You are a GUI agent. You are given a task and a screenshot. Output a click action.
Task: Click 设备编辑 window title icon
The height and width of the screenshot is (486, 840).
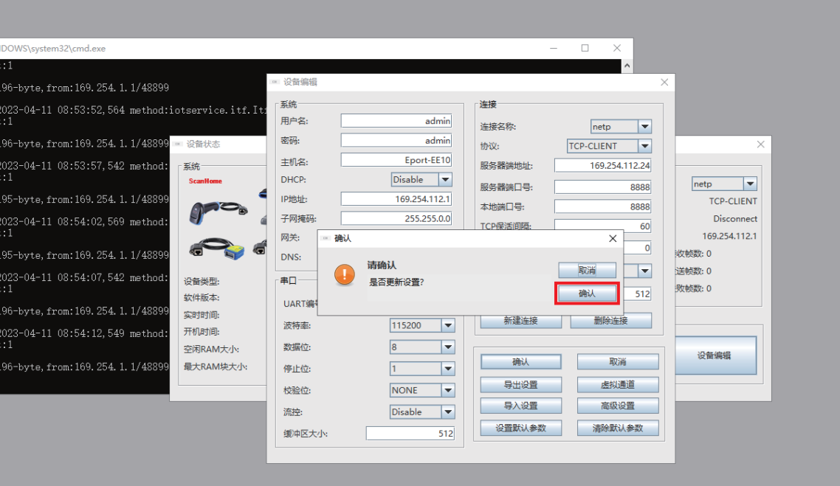[275, 82]
